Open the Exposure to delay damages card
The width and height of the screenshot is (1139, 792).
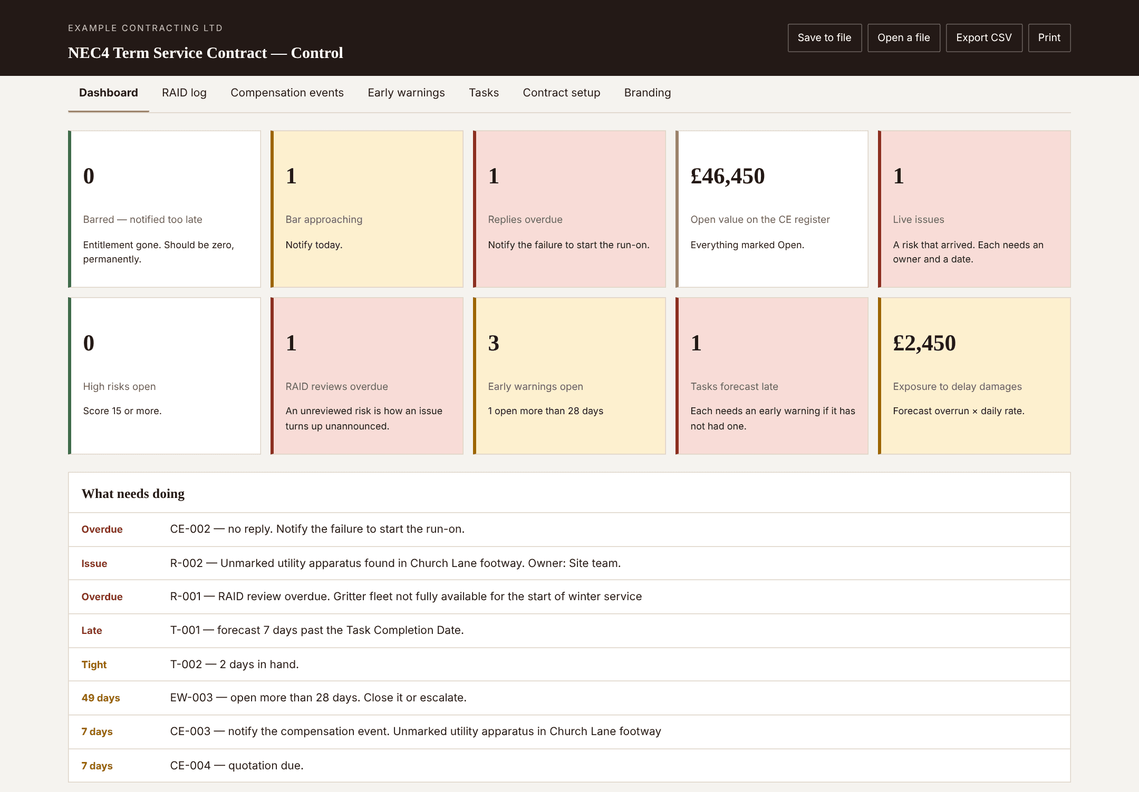(974, 376)
